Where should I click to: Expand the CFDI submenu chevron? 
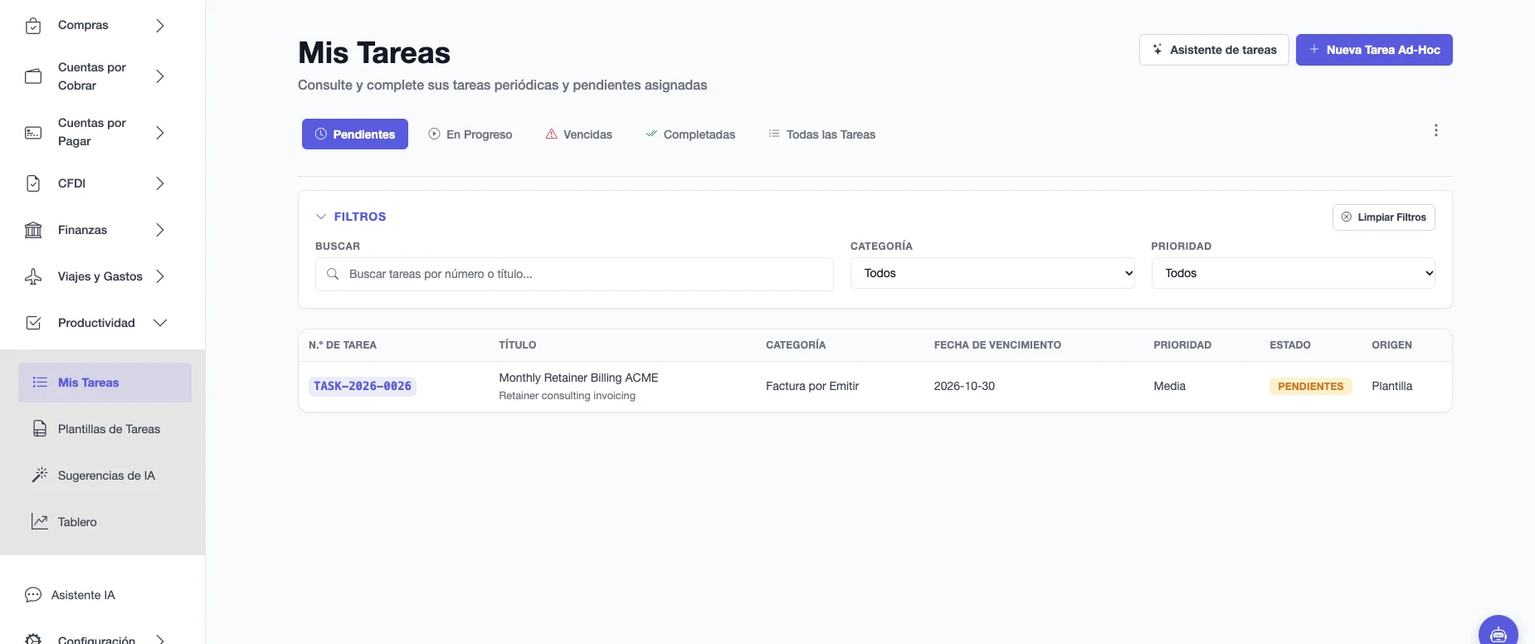(160, 183)
